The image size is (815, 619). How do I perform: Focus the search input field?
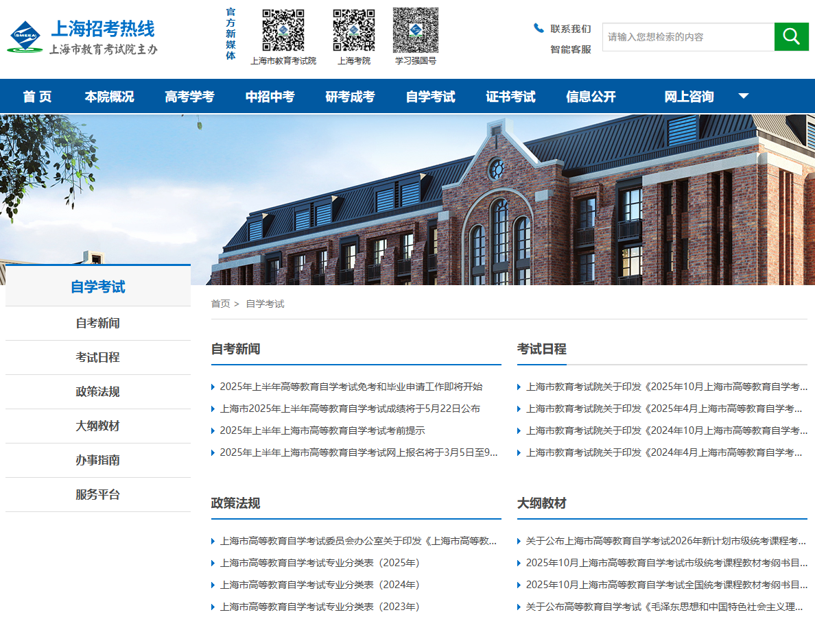point(688,37)
